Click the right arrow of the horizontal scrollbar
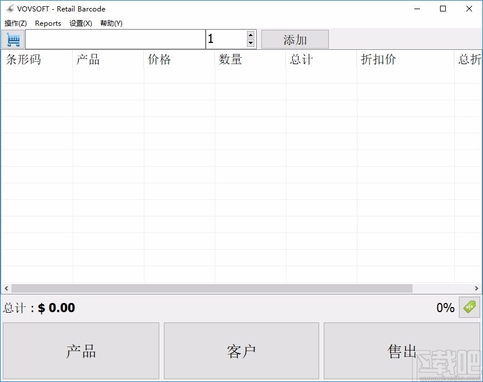 (x=478, y=289)
